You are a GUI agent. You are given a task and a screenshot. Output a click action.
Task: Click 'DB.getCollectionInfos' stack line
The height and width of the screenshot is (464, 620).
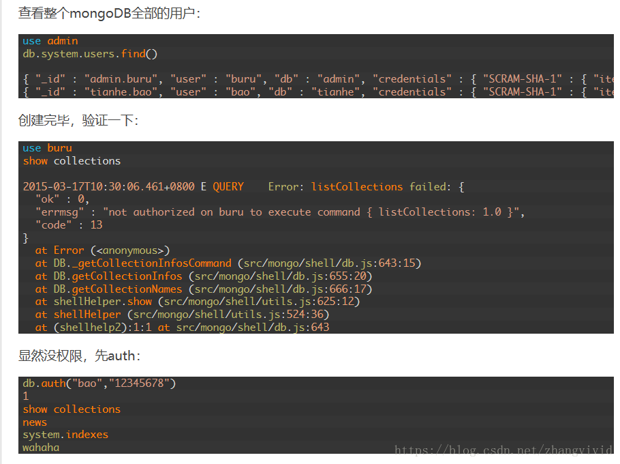[204, 276]
